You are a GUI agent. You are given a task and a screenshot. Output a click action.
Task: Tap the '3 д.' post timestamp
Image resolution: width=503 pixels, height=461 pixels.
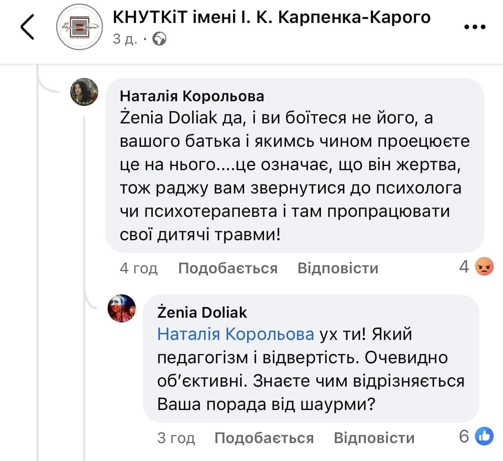pyautogui.click(x=125, y=39)
